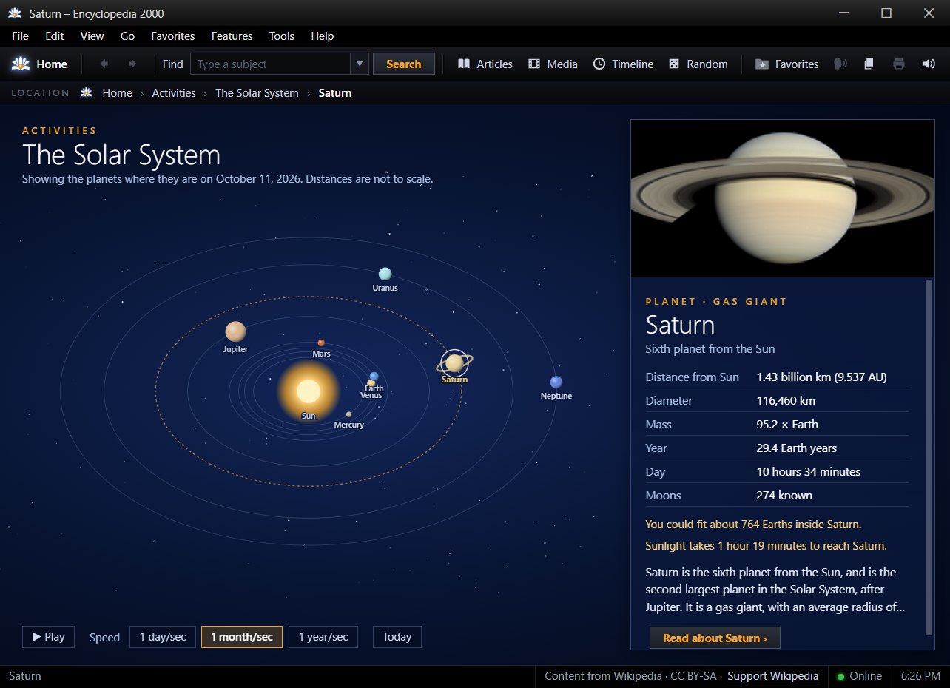Click 'Sunlight takes 1 hour 19 minutes' fact
The image size is (950, 688).
(x=766, y=546)
